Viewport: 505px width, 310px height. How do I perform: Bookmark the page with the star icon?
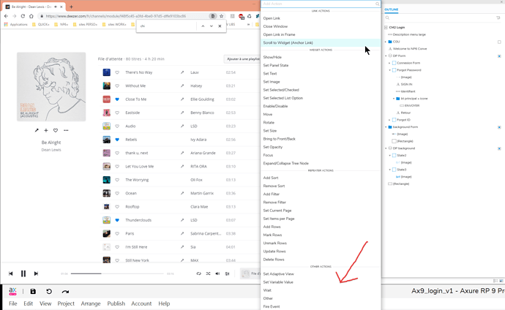222,15
